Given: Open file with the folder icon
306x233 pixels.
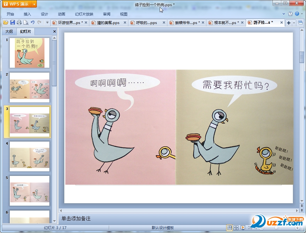Looking at the screenshot, I should [x=6, y=22].
